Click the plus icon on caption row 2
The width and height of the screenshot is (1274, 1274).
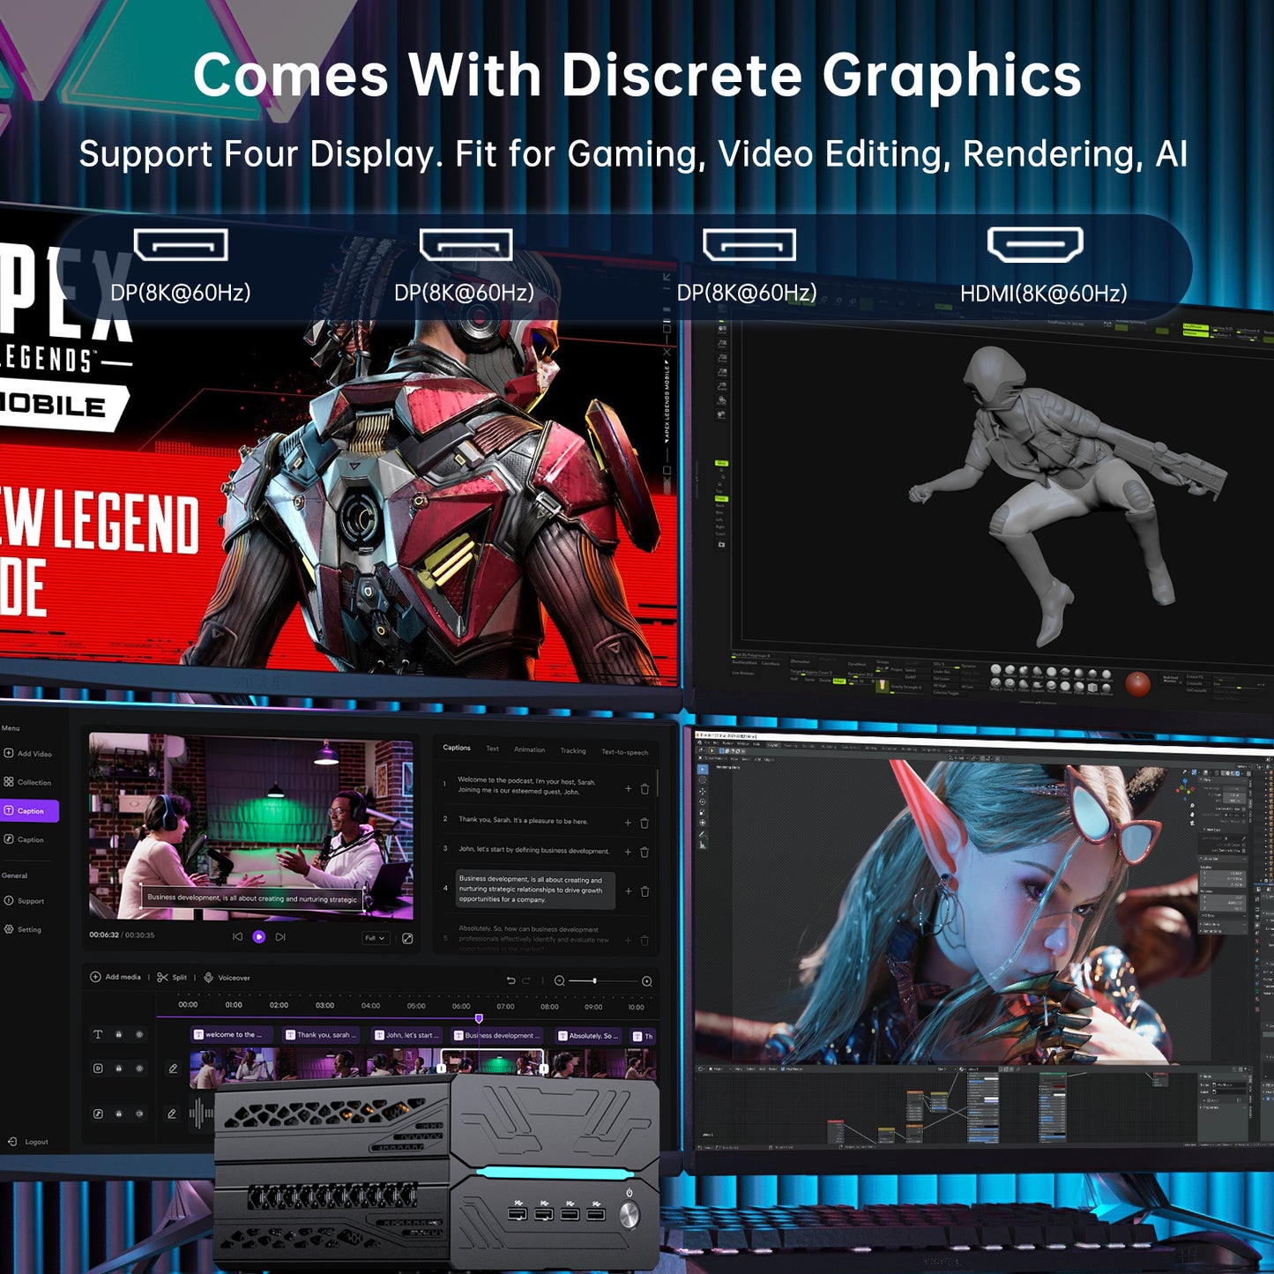(x=628, y=823)
